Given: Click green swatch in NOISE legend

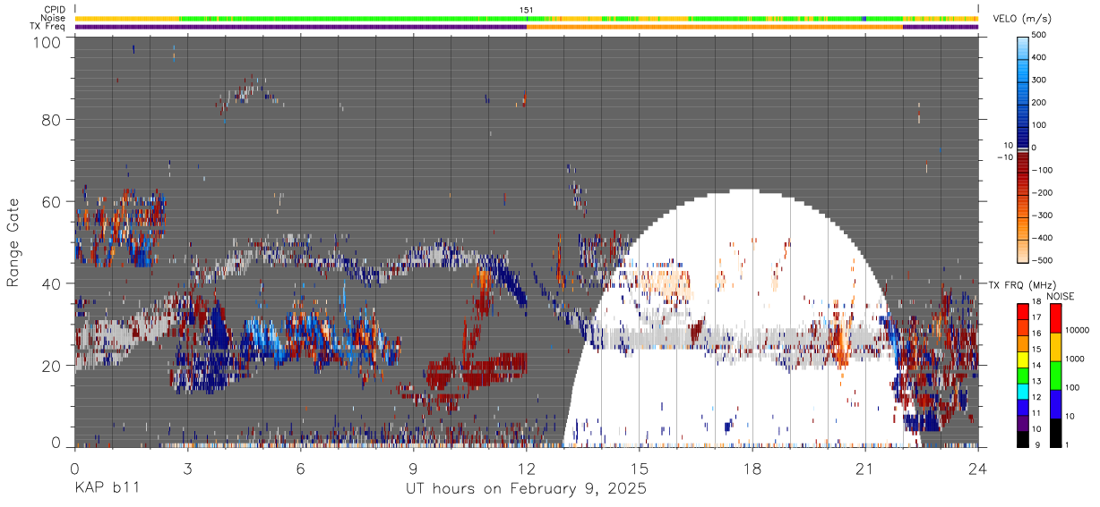Looking at the screenshot, I should [x=1055, y=376].
